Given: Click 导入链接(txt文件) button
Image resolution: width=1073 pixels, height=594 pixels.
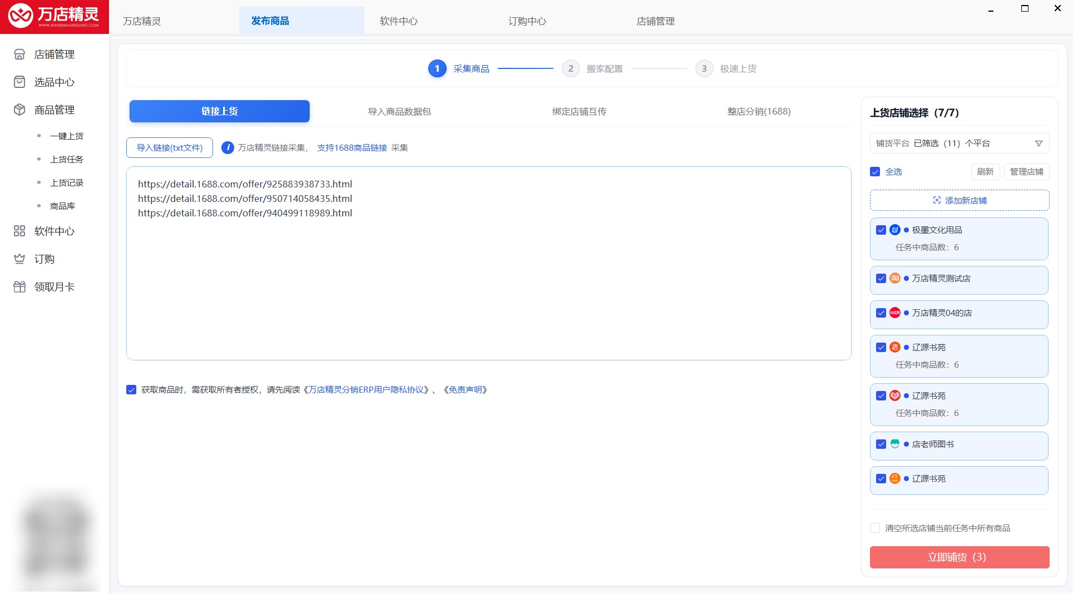Looking at the screenshot, I should (x=170, y=147).
